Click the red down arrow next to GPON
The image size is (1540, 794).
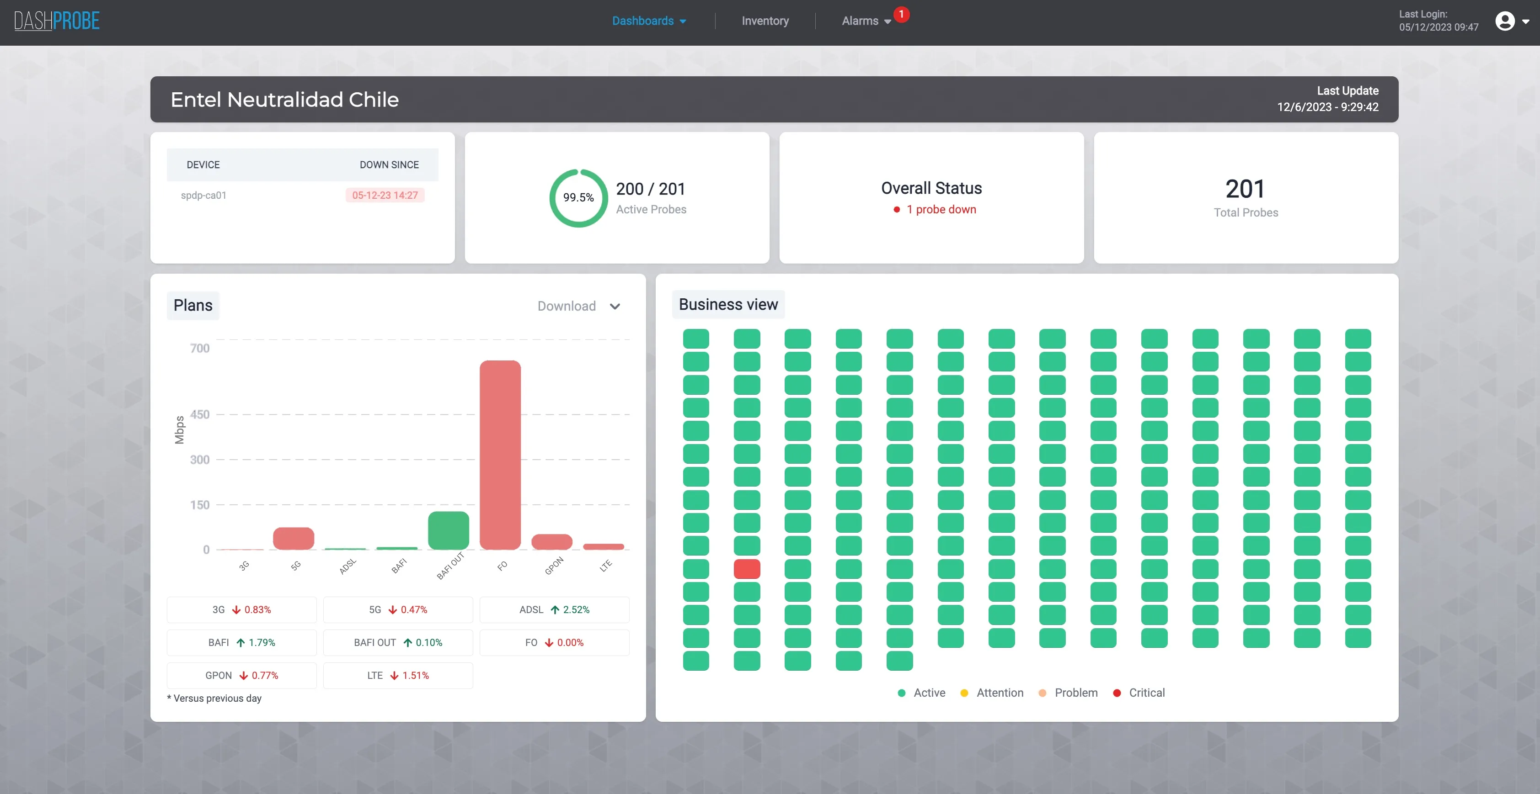[x=243, y=675]
